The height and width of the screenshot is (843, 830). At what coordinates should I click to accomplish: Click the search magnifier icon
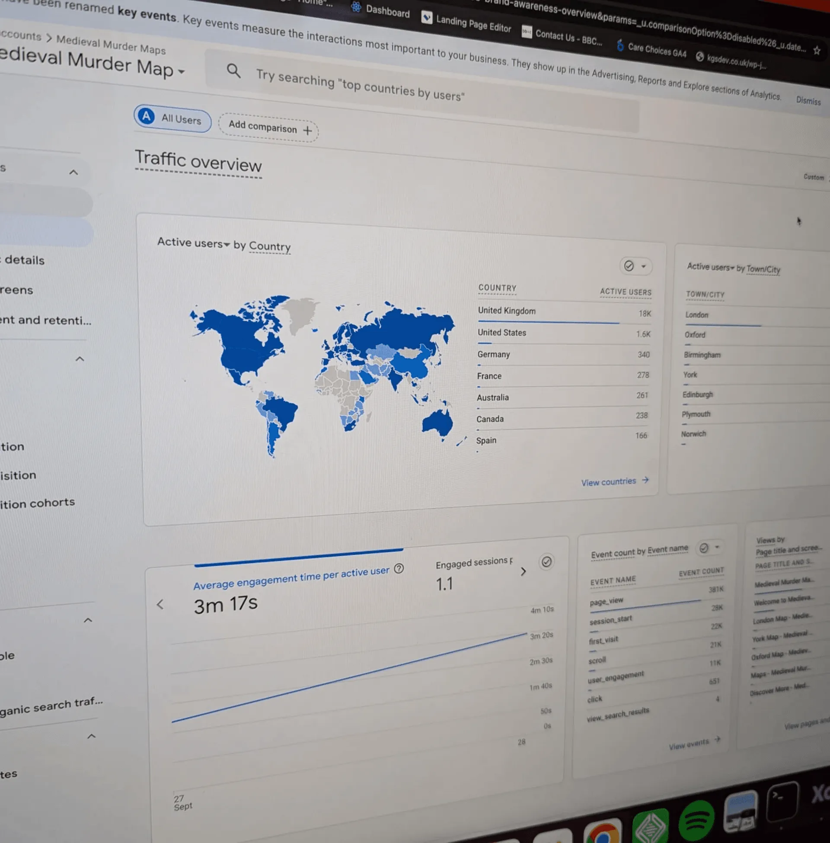pyautogui.click(x=234, y=70)
